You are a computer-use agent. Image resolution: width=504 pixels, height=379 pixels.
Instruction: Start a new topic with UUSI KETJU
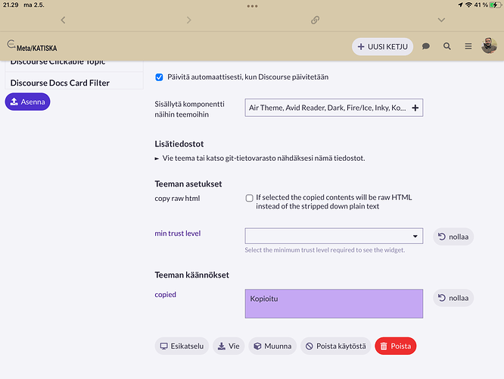382,47
